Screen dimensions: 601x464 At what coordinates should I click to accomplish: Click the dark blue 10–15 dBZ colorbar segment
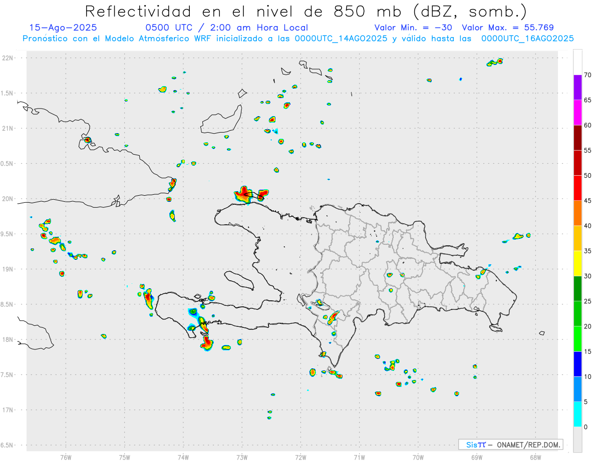[577, 364]
